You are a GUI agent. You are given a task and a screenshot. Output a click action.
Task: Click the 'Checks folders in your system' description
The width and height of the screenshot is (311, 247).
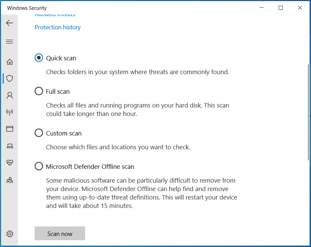point(138,72)
